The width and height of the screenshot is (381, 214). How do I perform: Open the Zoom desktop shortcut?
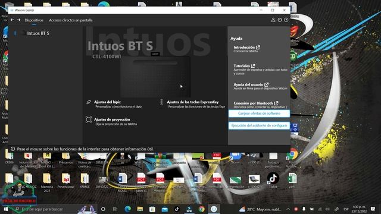pos(235,158)
